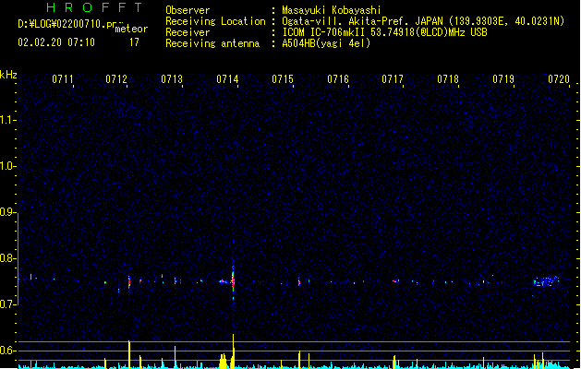Click the 0.6 kHz frequency label

click(7, 351)
